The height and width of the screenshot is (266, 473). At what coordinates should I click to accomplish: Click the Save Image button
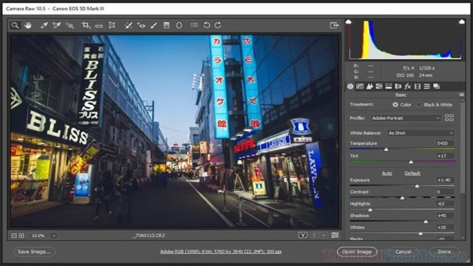click(34, 252)
